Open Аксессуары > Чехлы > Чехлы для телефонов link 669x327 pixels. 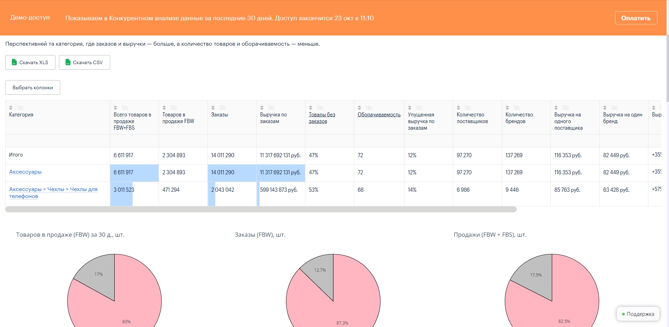(53, 193)
